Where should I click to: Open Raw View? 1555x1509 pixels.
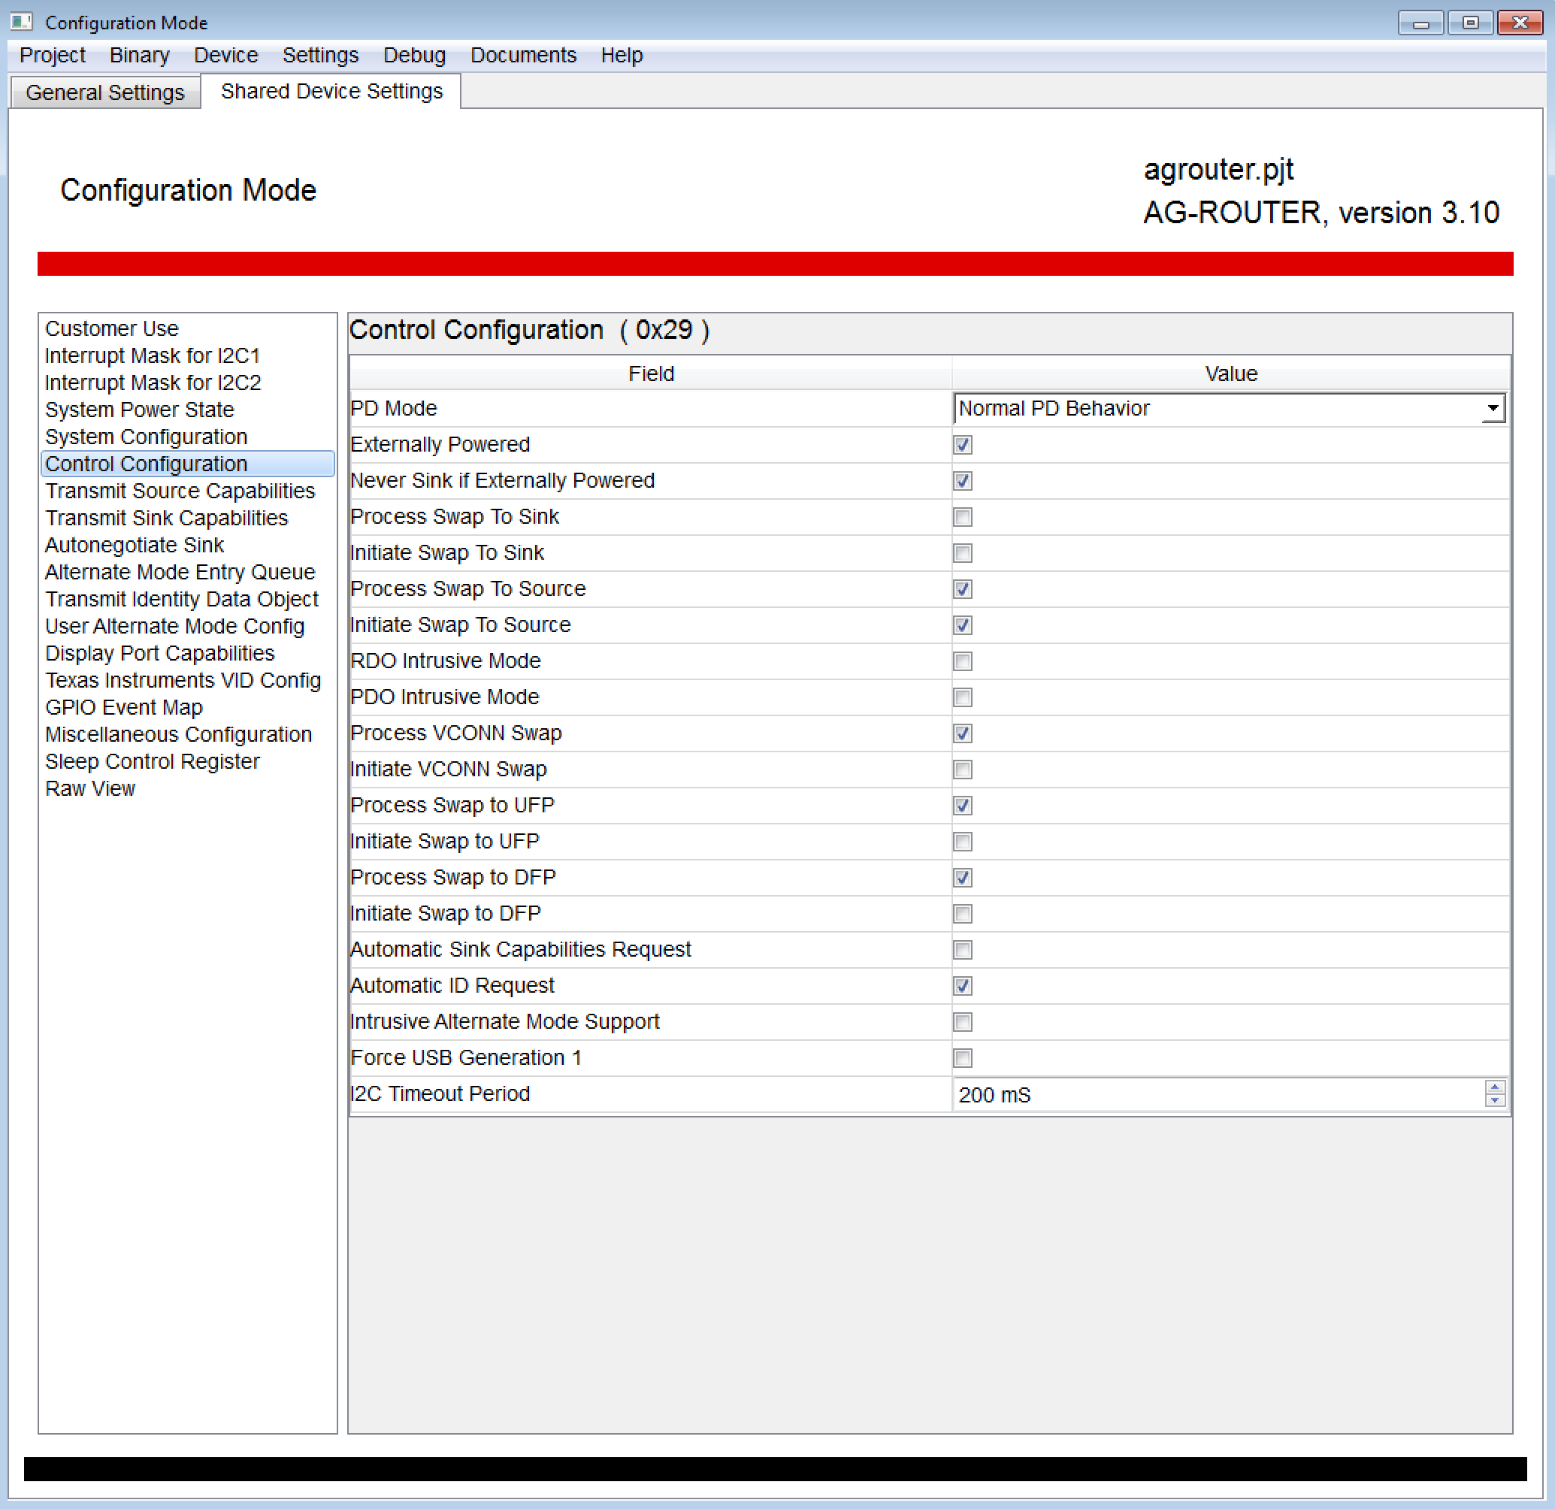coord(89,788)
